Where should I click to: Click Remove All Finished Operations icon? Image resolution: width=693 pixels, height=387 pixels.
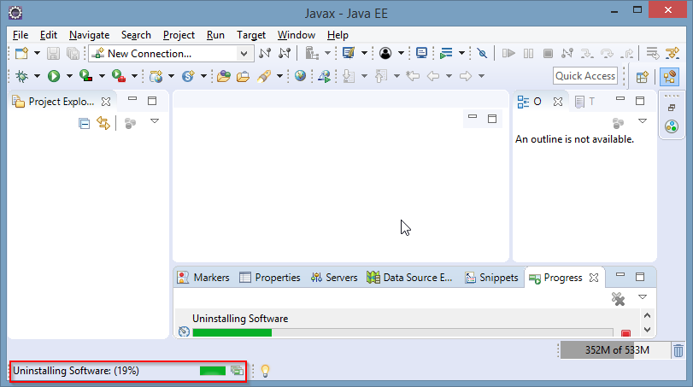(x=618, y=299)
